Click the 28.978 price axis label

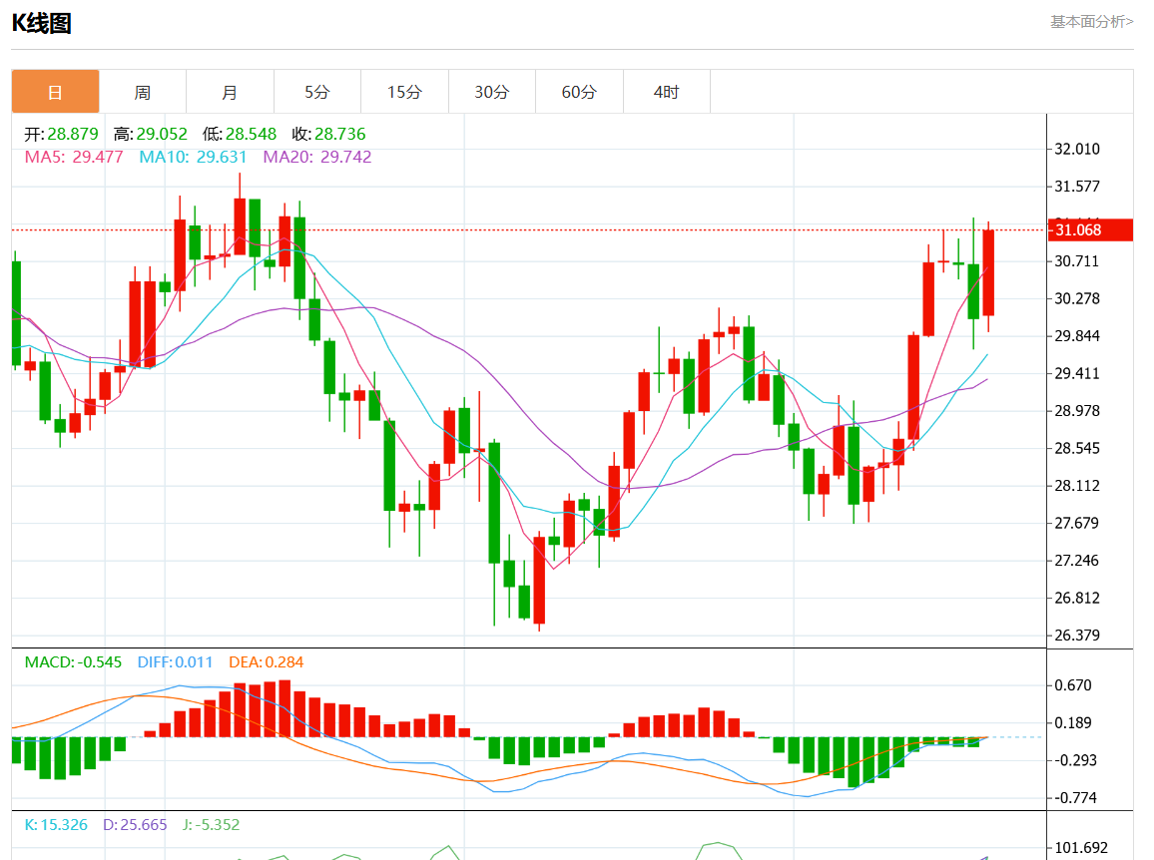tap(1077, 410)
